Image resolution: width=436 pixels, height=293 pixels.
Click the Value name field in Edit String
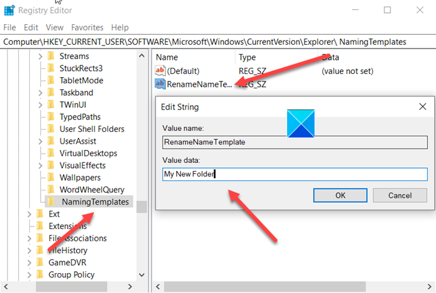click(295, 142)
